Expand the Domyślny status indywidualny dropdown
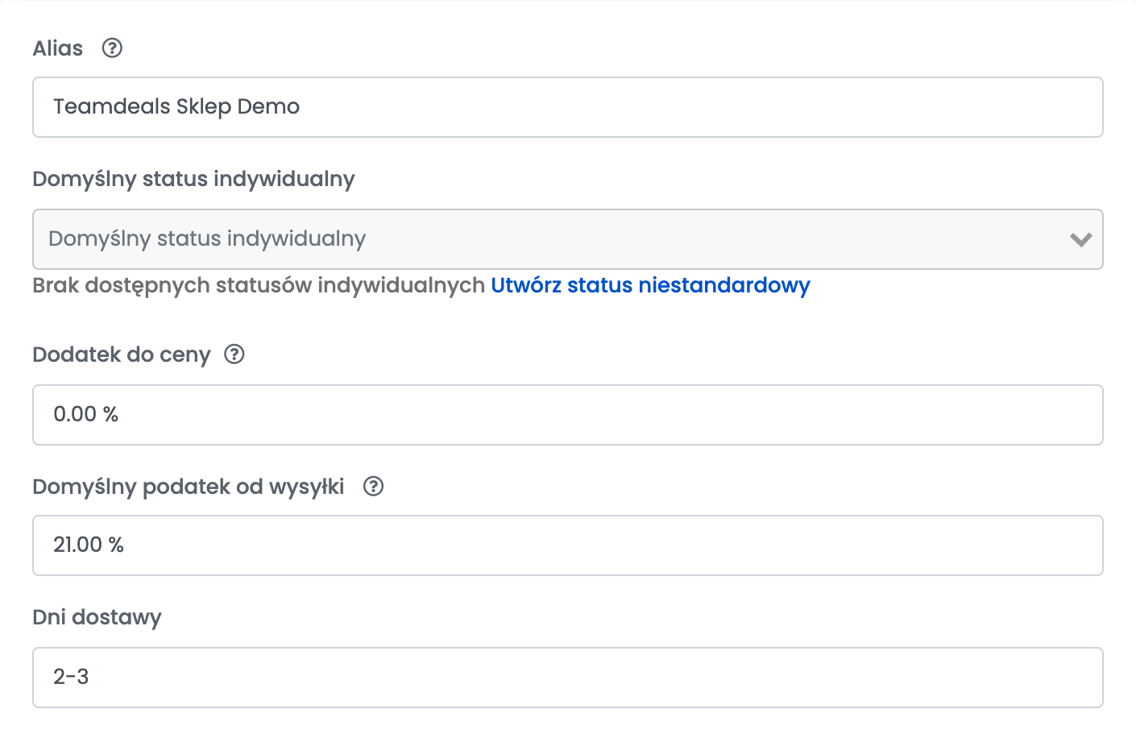 coord(568,239)
